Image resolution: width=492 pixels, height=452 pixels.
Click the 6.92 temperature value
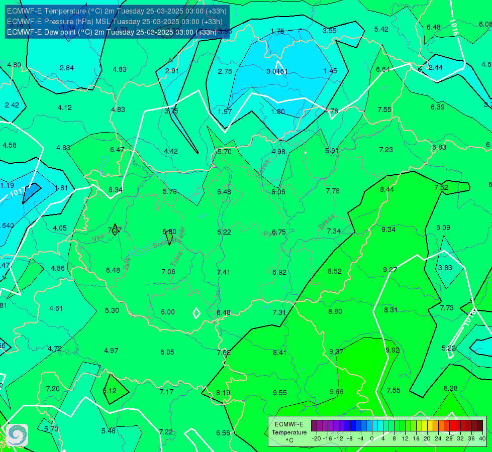(279, 272)
